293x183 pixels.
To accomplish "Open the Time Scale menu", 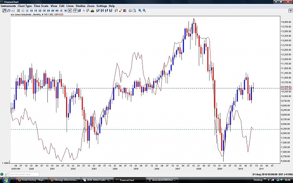I will click(x=41, y=6).
